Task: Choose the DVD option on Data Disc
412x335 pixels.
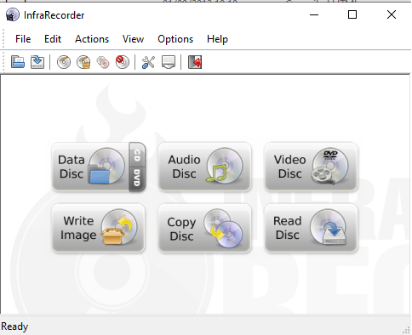Action: click(x=137, y=179)
